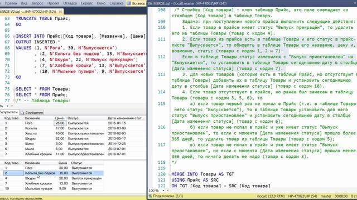Viewport: 357px width, 200px height.
Task: Open the Проект menu
Action: (x=53, y=3)
